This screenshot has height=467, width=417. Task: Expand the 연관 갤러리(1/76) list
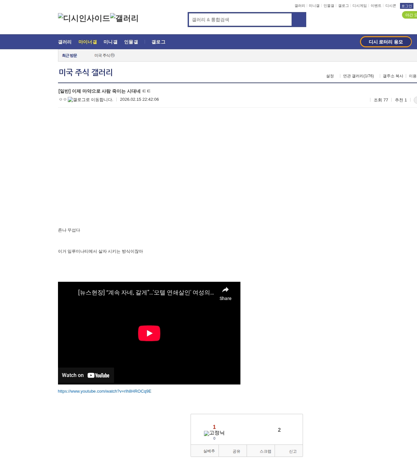click(x=358, y=76)
